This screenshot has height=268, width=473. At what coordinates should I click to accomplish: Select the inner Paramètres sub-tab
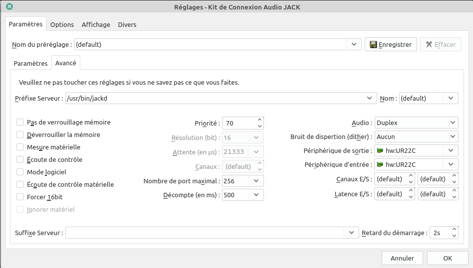tap(30, 64)
